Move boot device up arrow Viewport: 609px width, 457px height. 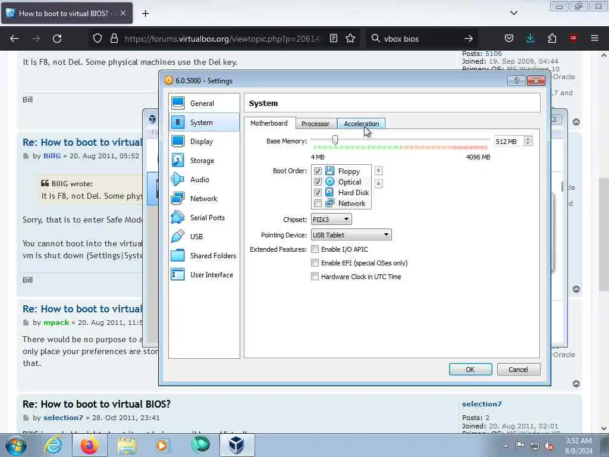(378, 171)
